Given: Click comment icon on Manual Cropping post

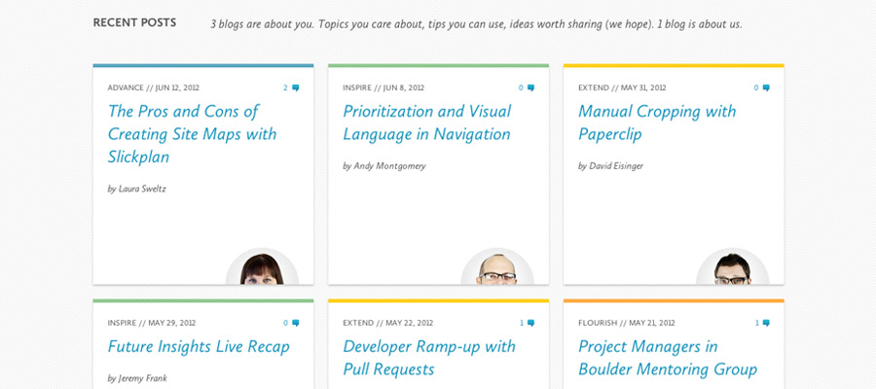Looking at the screenshot, I should point(766,88).
